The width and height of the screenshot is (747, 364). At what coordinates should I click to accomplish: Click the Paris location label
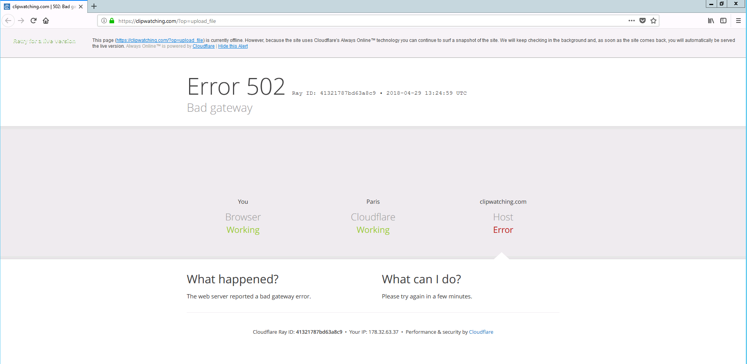[x=373, y=202]
